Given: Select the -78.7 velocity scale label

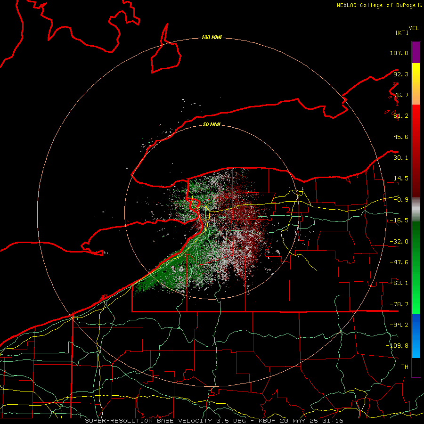Looking at the screenshot, I should click(x=399, y=304).
